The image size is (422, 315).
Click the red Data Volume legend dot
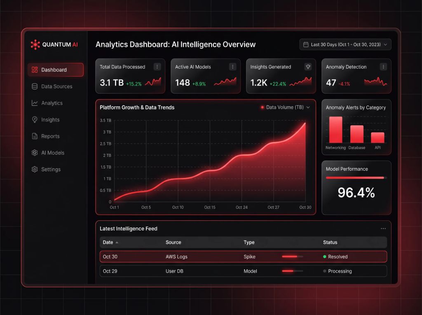coord(262,107)
